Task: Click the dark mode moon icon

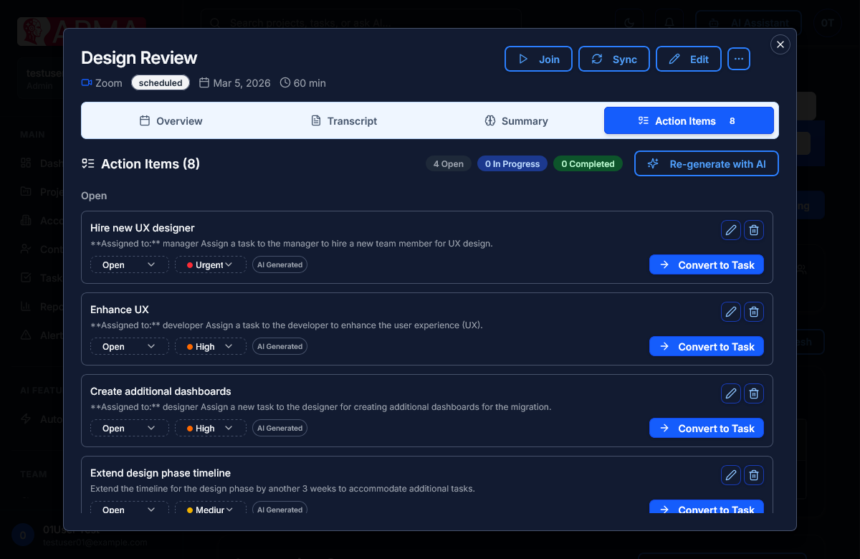Action: pos(629,22)
